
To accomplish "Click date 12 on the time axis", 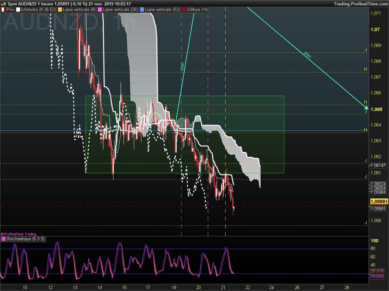I will [x=50, y=287].
